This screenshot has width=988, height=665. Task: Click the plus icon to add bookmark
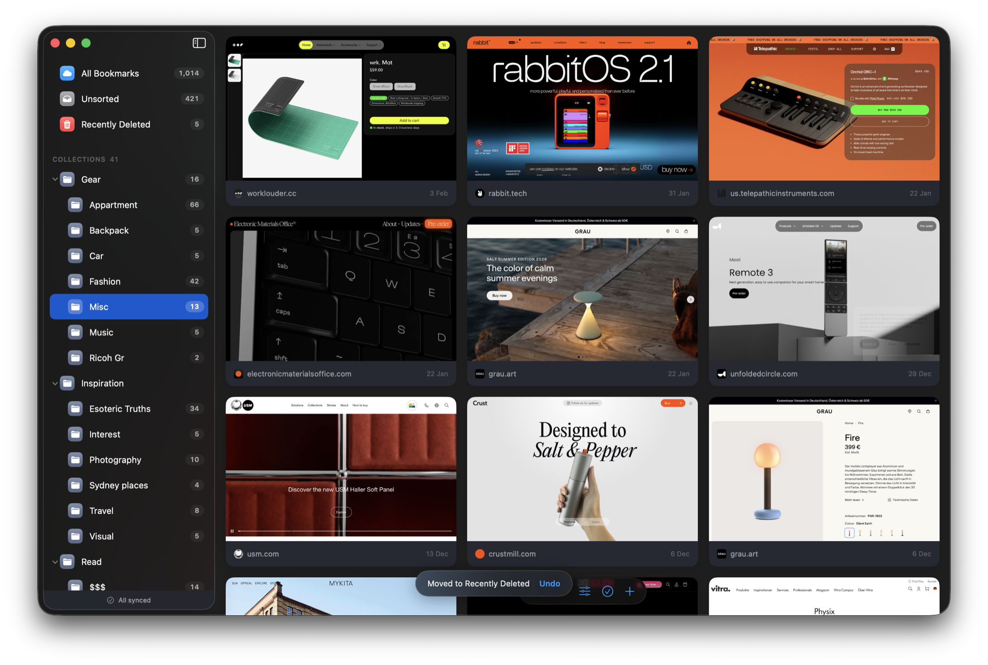(630, 591)
